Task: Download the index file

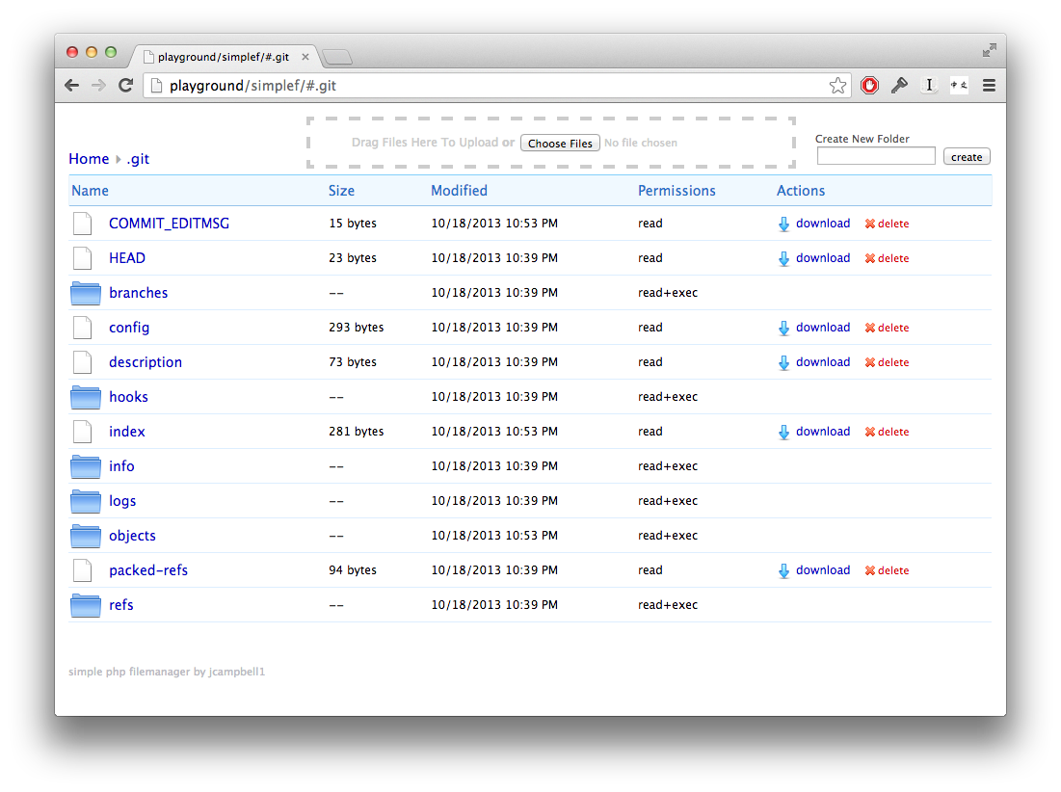Action: tap(814, 432)
